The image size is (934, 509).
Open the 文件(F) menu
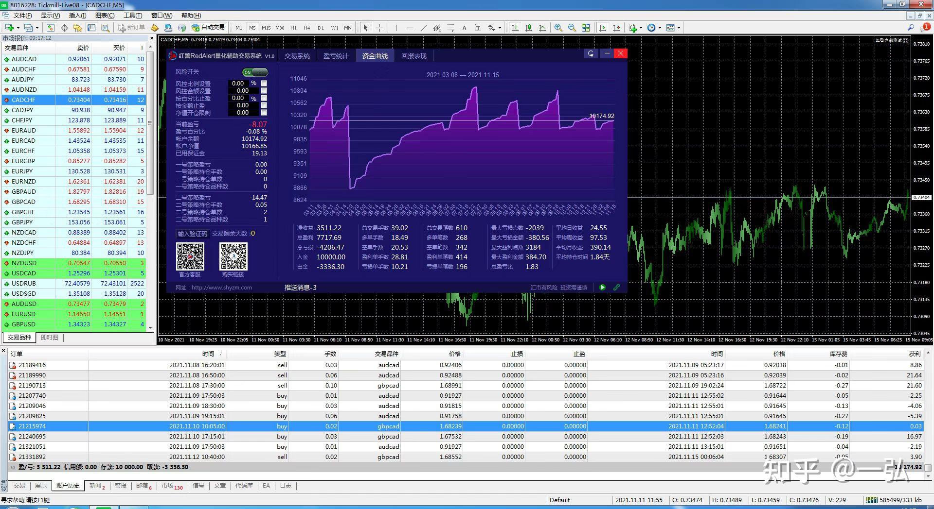[22, 16]
